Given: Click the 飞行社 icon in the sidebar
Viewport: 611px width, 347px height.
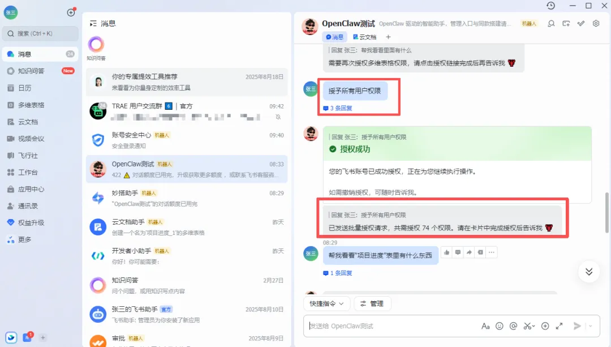Looking at the screenshot, I should pos(11,156).
